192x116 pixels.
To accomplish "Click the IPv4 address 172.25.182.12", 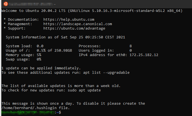I will [x=146, y=55].
